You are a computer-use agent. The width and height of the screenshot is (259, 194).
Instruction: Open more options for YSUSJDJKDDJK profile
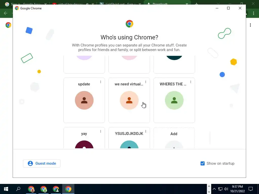click(145, 131)
